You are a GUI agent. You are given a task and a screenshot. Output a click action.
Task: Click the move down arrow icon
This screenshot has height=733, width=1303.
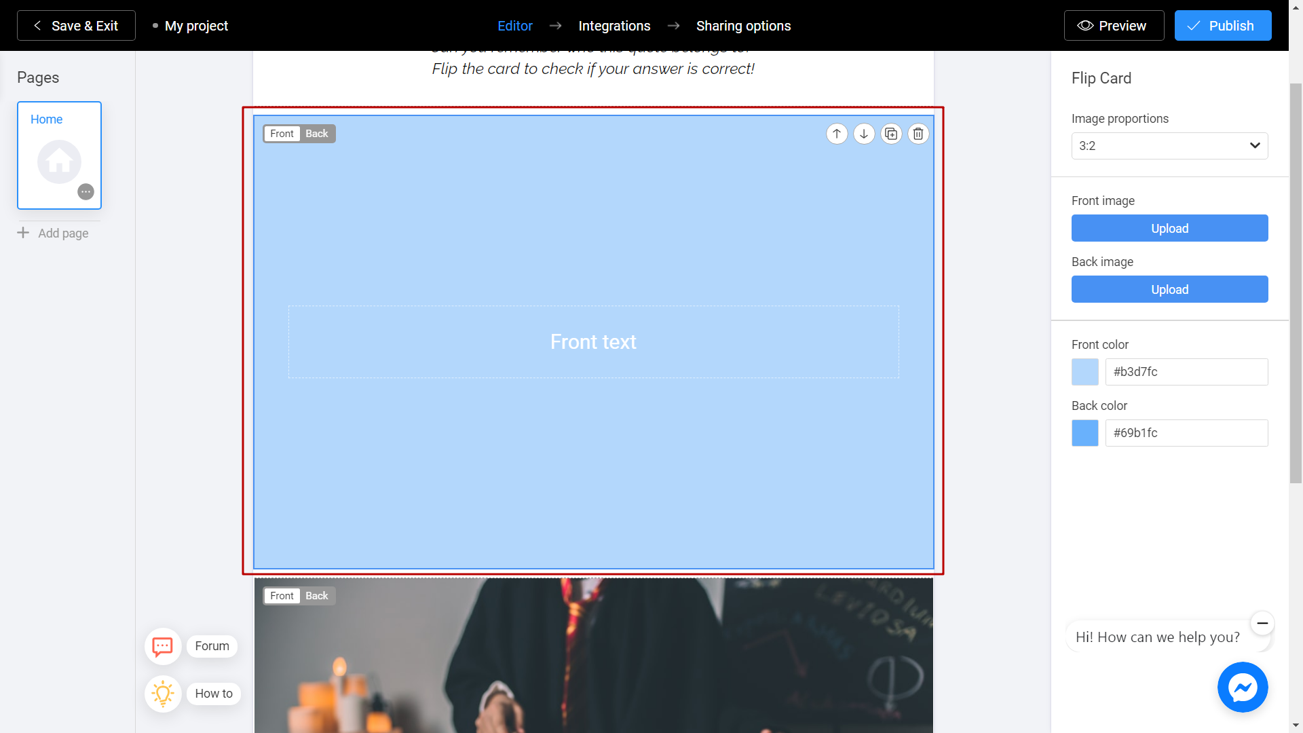(x=864, y=133)
